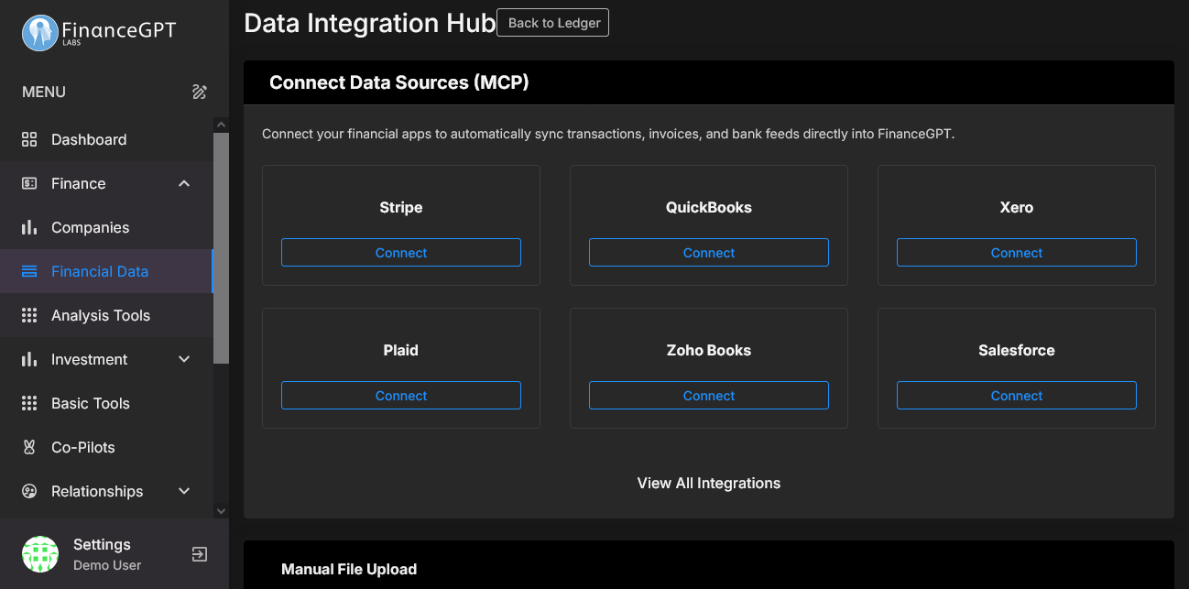Click the FinanceGPT Labs logo

[96, 30]
